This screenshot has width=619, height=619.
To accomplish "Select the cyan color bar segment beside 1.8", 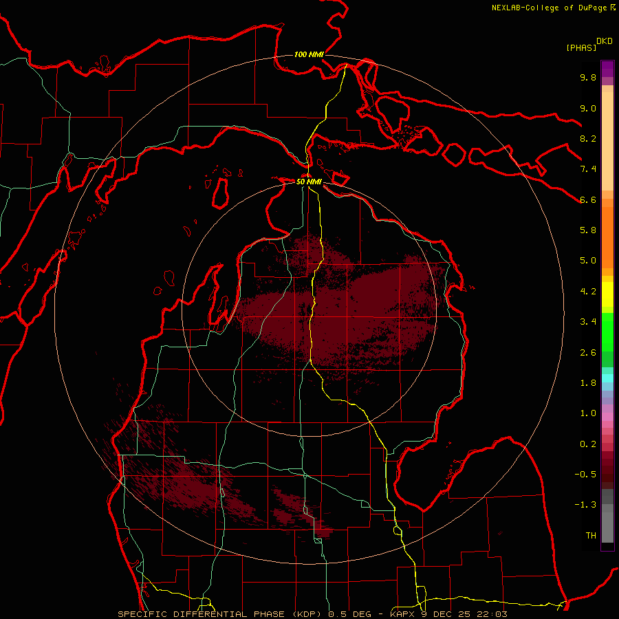I will pyautogui.click(x=607, y=378).
